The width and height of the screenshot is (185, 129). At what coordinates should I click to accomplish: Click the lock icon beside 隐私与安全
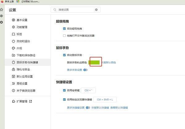point(14,69)
